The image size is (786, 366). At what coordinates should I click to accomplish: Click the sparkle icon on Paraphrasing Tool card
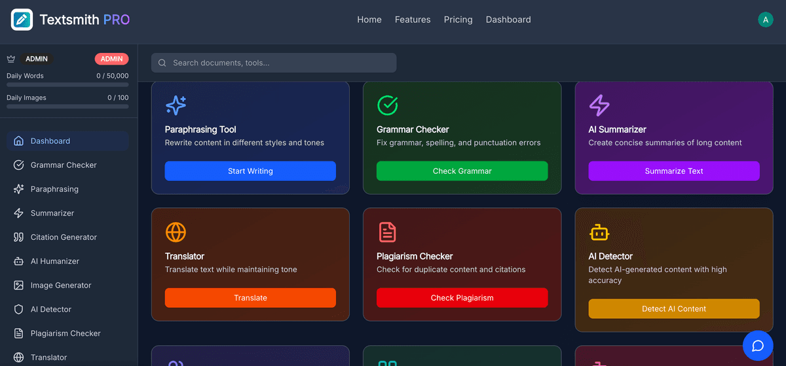(176, 105)
